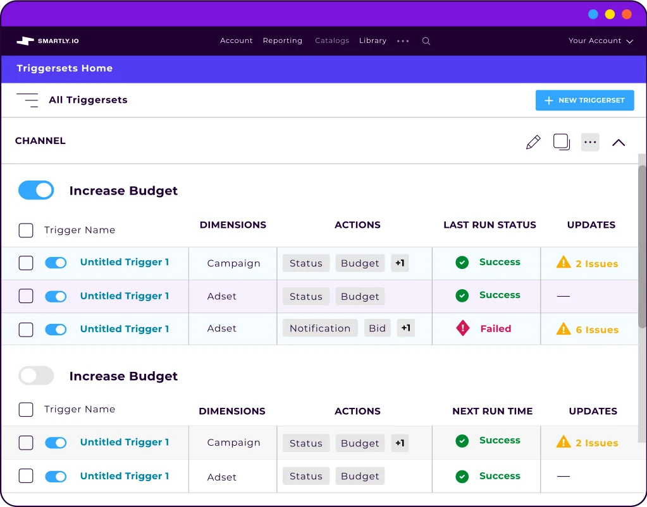The height and width of the screenshot is (507, 647).
Task: Click the Failed status icon on third trigger
Action: [463, 328]
